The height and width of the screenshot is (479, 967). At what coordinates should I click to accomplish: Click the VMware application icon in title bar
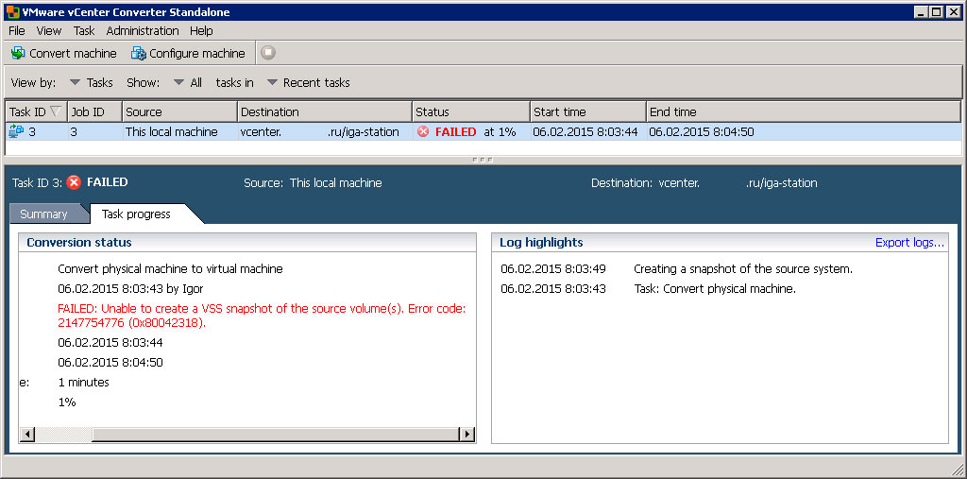pos(12,11)
